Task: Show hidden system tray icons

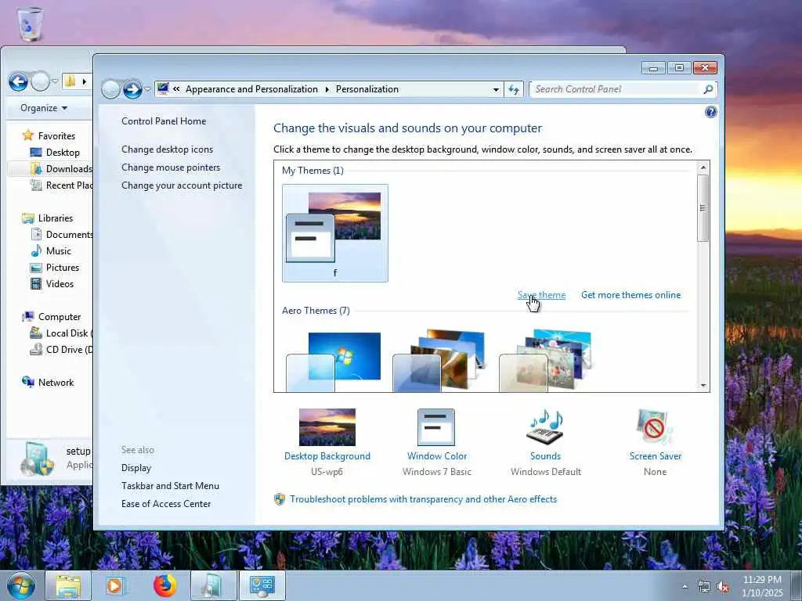Action: coord(685,587)
